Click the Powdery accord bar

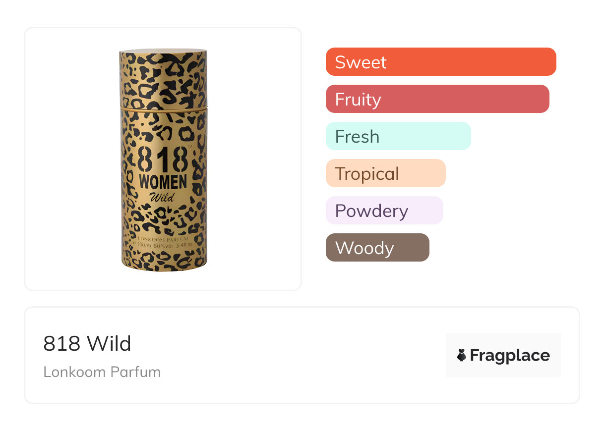pos(384,211)
